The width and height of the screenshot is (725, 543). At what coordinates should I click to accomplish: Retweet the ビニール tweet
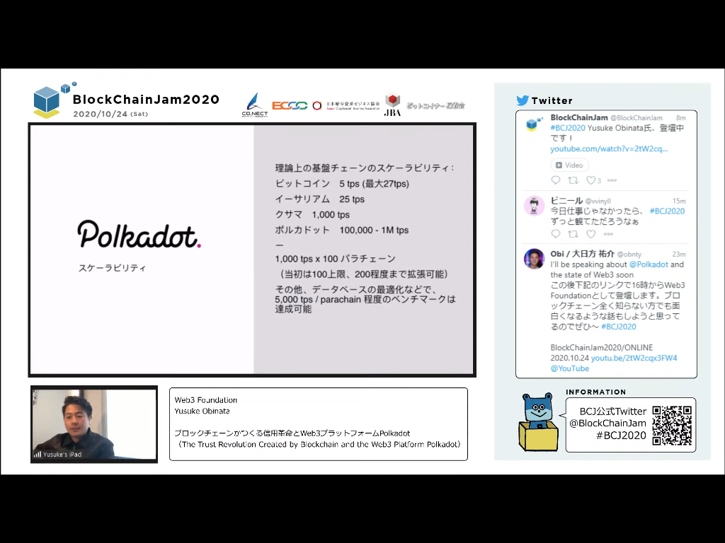click(x=573, y=234)
